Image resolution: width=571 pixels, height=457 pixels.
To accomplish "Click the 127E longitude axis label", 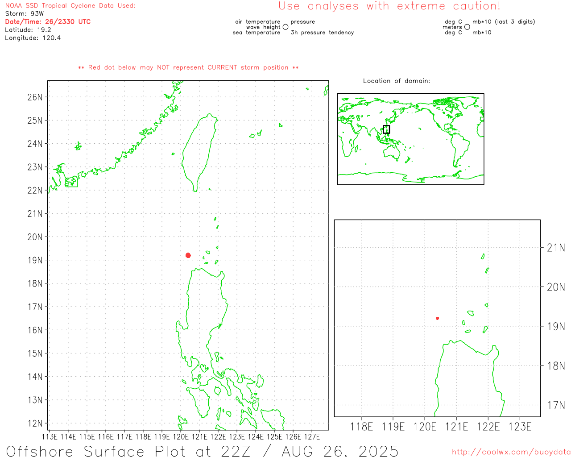I will click(x=312, y=436).
